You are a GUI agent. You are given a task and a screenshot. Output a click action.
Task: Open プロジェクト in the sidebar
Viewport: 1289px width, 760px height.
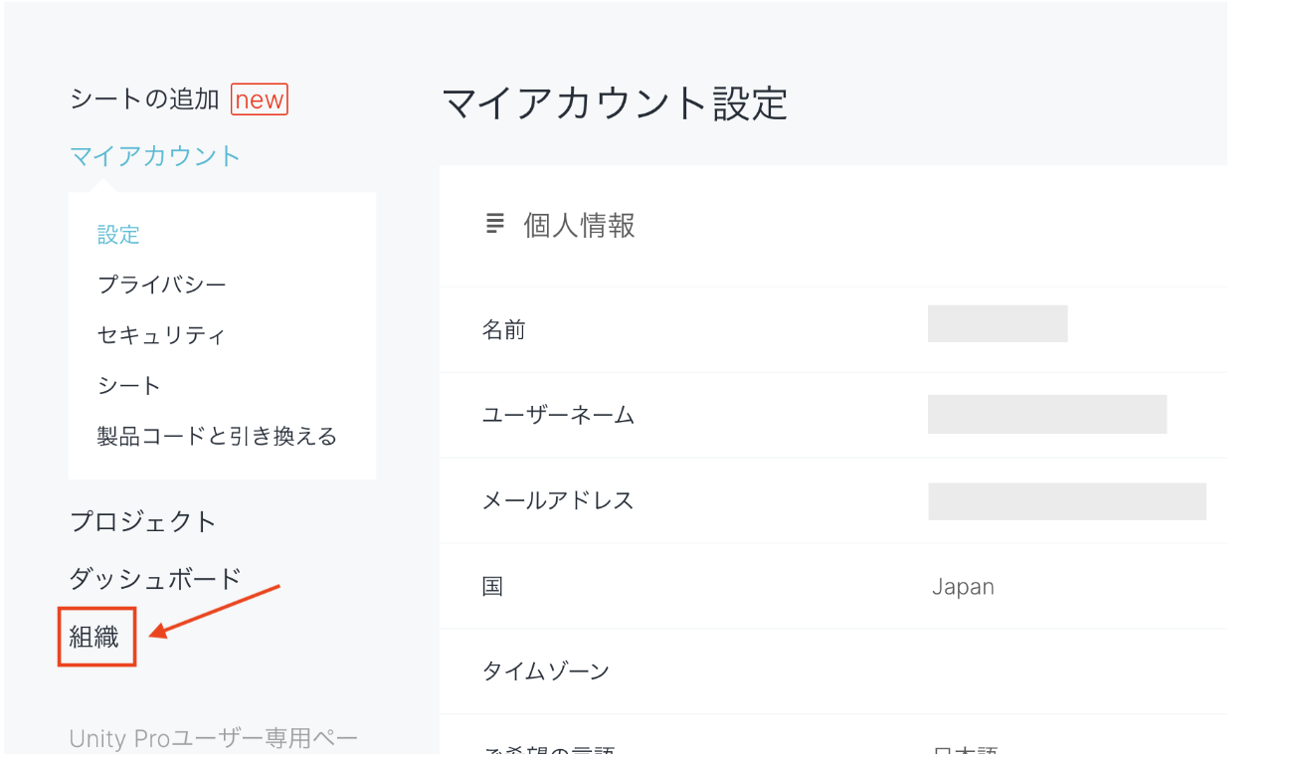143,521
